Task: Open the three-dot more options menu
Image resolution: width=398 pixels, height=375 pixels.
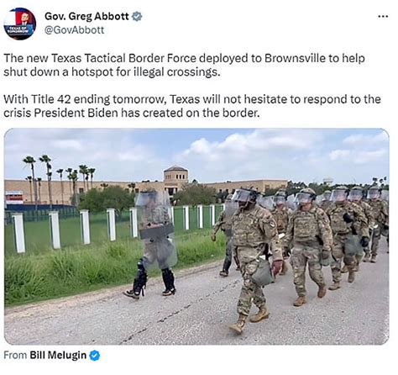Action: 383,17
